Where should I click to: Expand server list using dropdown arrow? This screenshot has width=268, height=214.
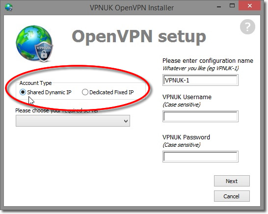point(126,121)
